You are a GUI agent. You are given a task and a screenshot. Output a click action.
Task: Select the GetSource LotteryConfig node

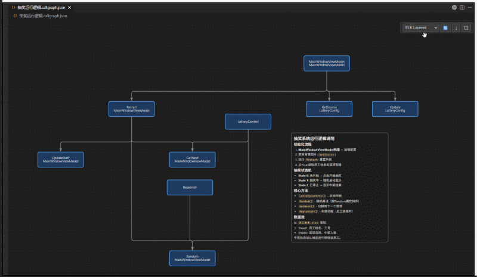click(x=329, y=109)
